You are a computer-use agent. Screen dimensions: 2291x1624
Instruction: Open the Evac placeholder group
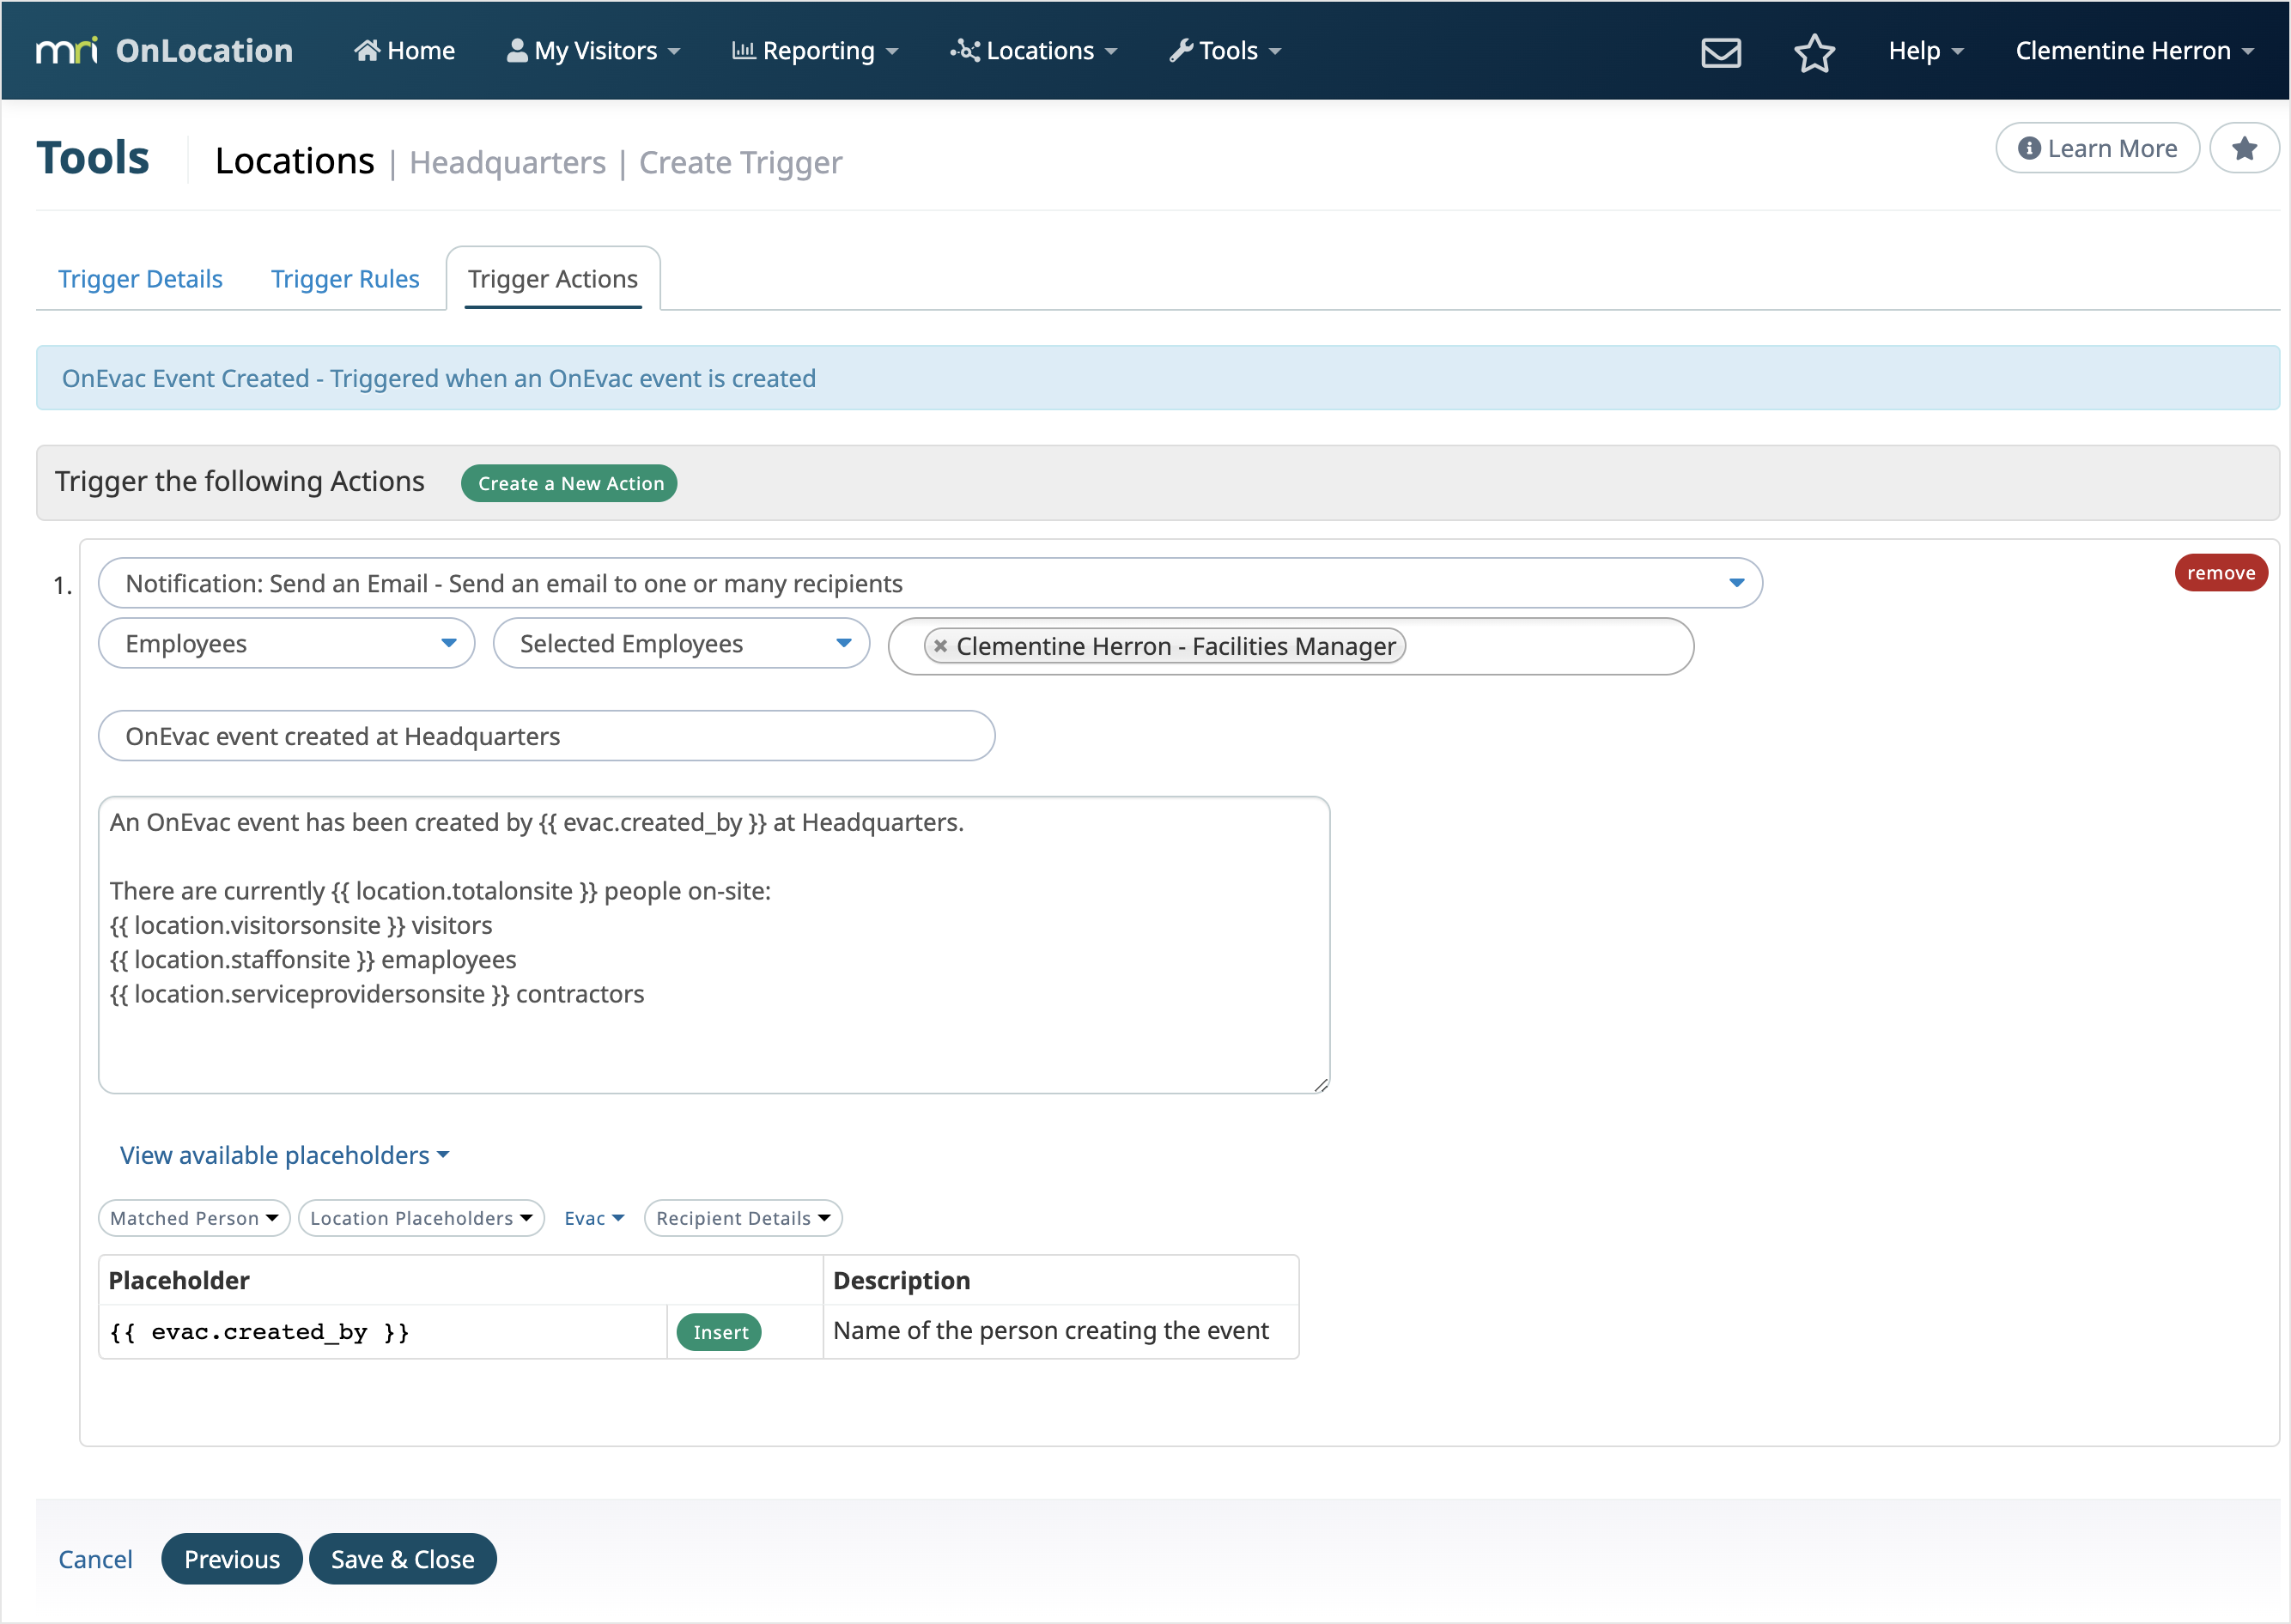click(x=594, y=1218)
